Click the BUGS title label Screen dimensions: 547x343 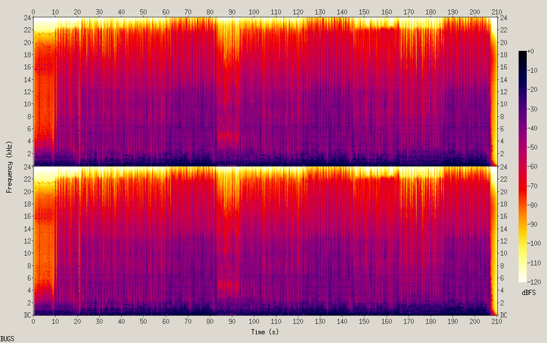[x=8, y=339]
